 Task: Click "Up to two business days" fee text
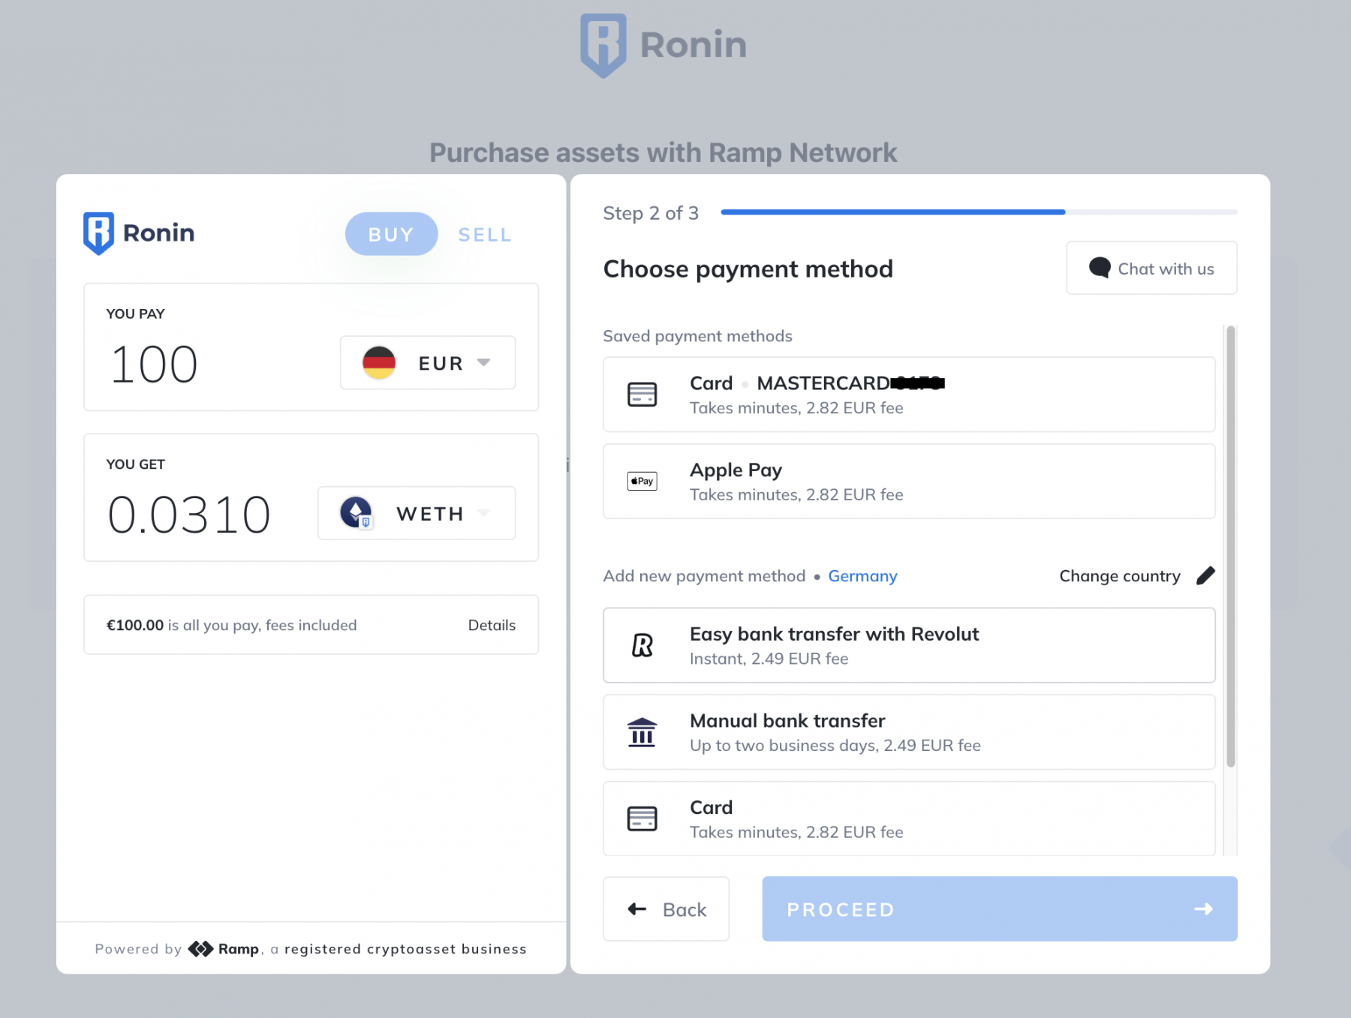tap(835, 746)
